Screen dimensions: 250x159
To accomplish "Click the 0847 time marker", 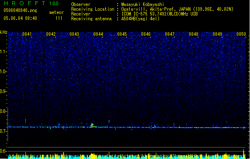I will click(x=170, y=34).
